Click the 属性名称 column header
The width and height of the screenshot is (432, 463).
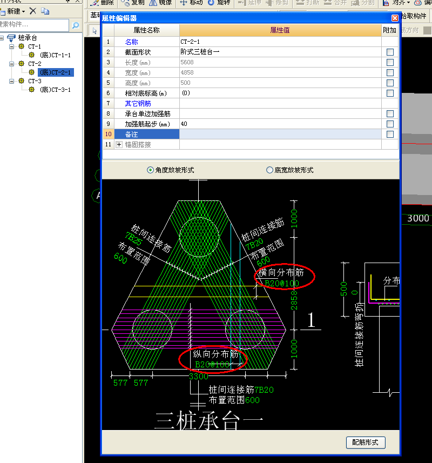pyautogui.click(x=147, y=30)
